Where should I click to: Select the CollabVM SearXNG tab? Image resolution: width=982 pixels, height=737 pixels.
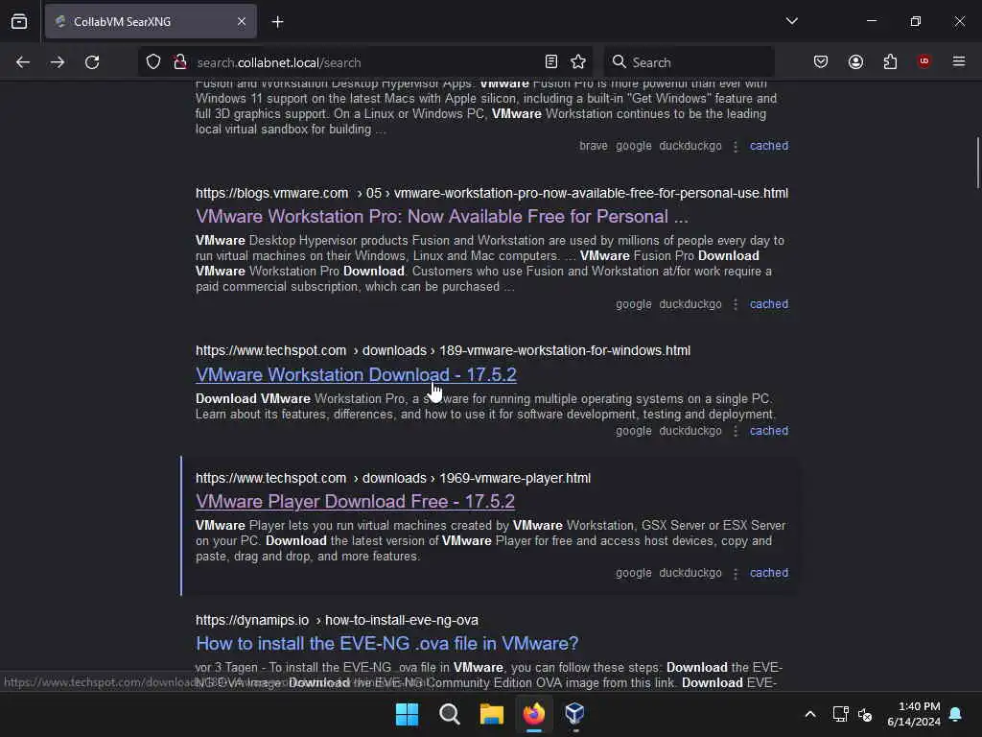point(151,21)
